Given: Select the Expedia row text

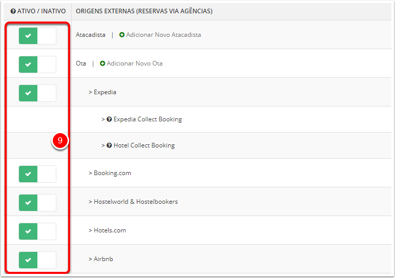Looking at the screenshot, I should click(x=105, y=92).
